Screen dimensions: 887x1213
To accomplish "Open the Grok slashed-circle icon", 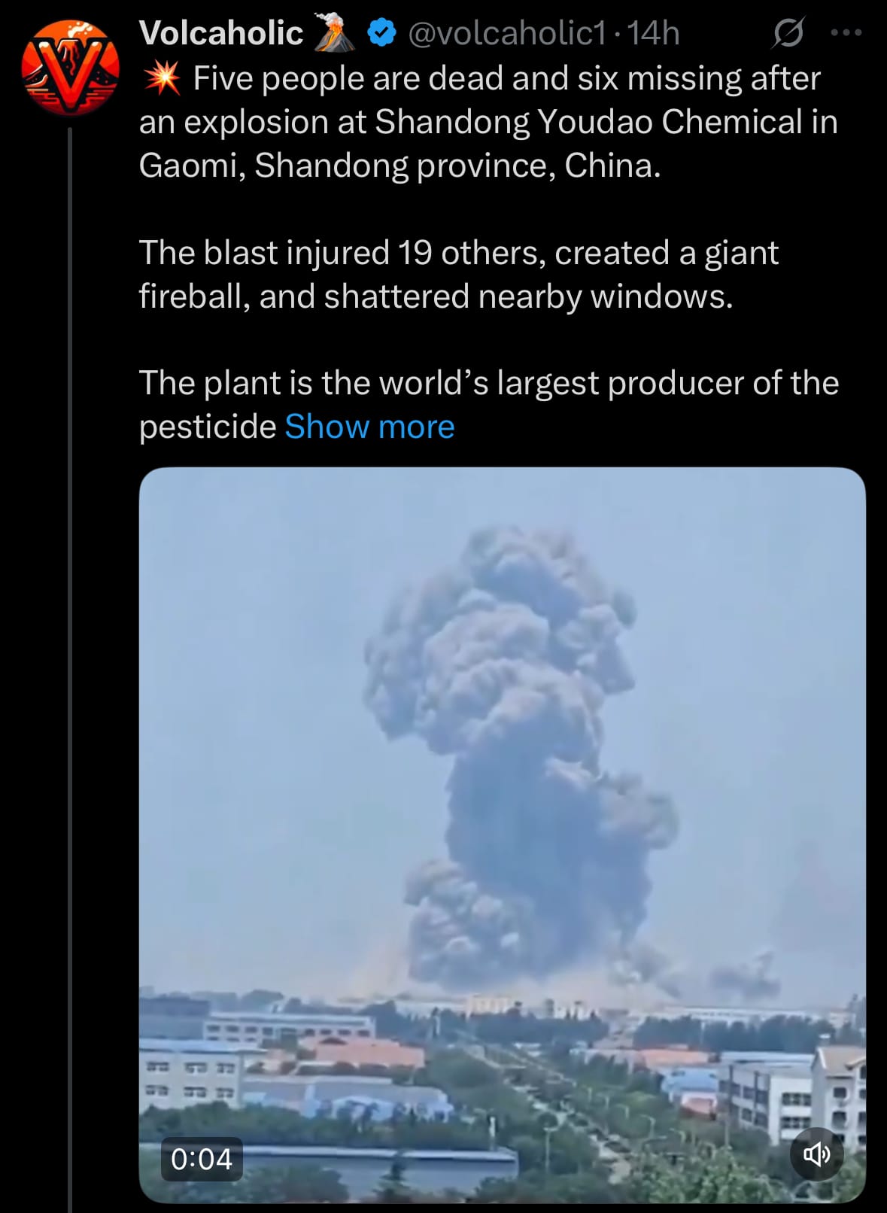I will tap(788, 33).
